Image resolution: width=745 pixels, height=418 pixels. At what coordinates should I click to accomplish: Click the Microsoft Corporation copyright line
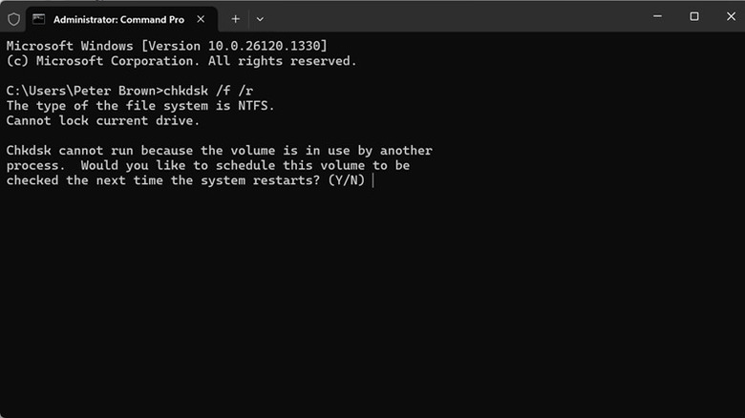click(x=181, y=61)
